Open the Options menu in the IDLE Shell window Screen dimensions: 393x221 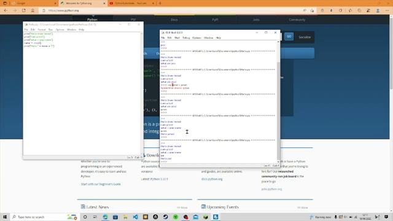pos(196,38)
